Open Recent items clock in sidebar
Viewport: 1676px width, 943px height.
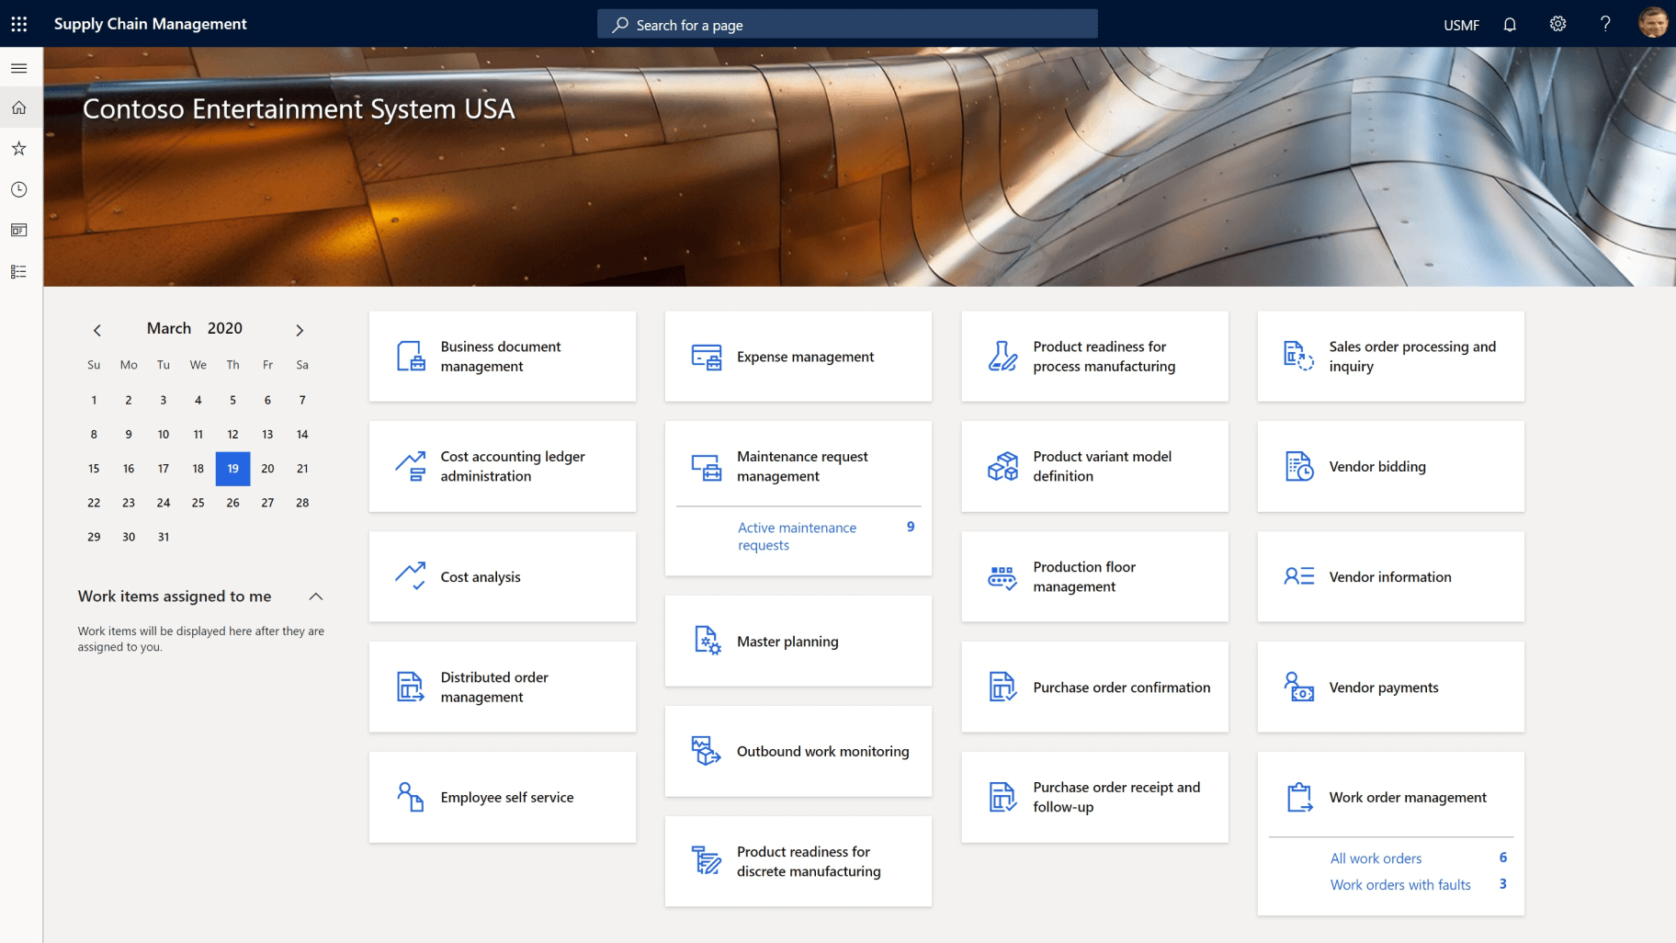pos(18,189)
